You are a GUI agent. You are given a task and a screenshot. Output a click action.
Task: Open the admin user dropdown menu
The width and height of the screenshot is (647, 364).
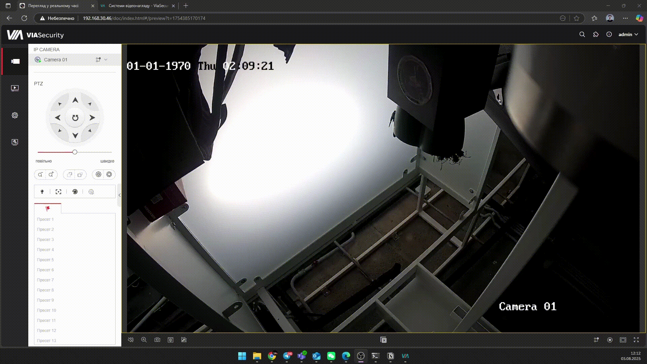pyautogui.click(x=628, y=34)
